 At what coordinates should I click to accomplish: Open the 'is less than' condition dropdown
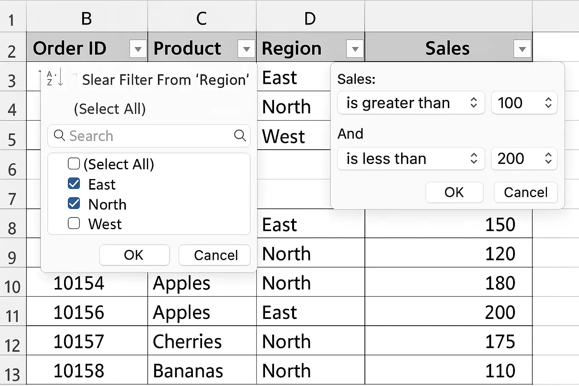(411, 158)
